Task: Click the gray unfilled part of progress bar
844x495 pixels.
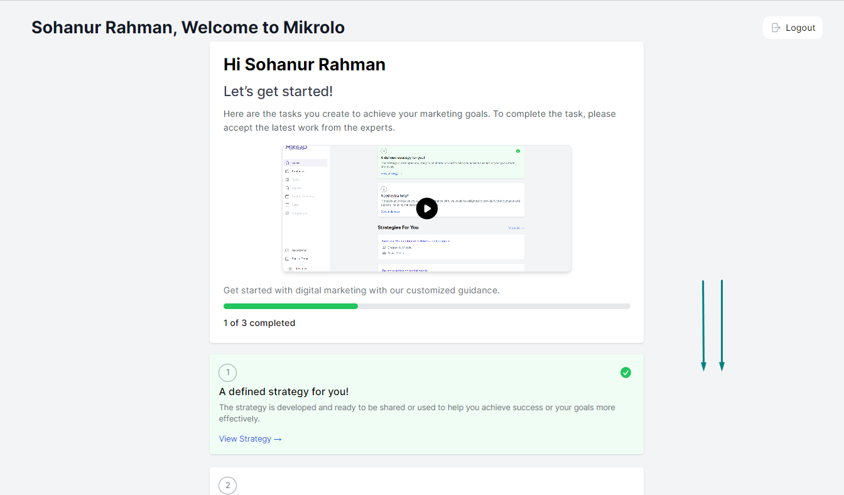Action: pos(494,306)
